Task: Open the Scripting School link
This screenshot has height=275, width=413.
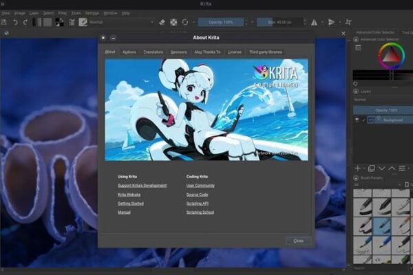Action: [x=200, y=212]
